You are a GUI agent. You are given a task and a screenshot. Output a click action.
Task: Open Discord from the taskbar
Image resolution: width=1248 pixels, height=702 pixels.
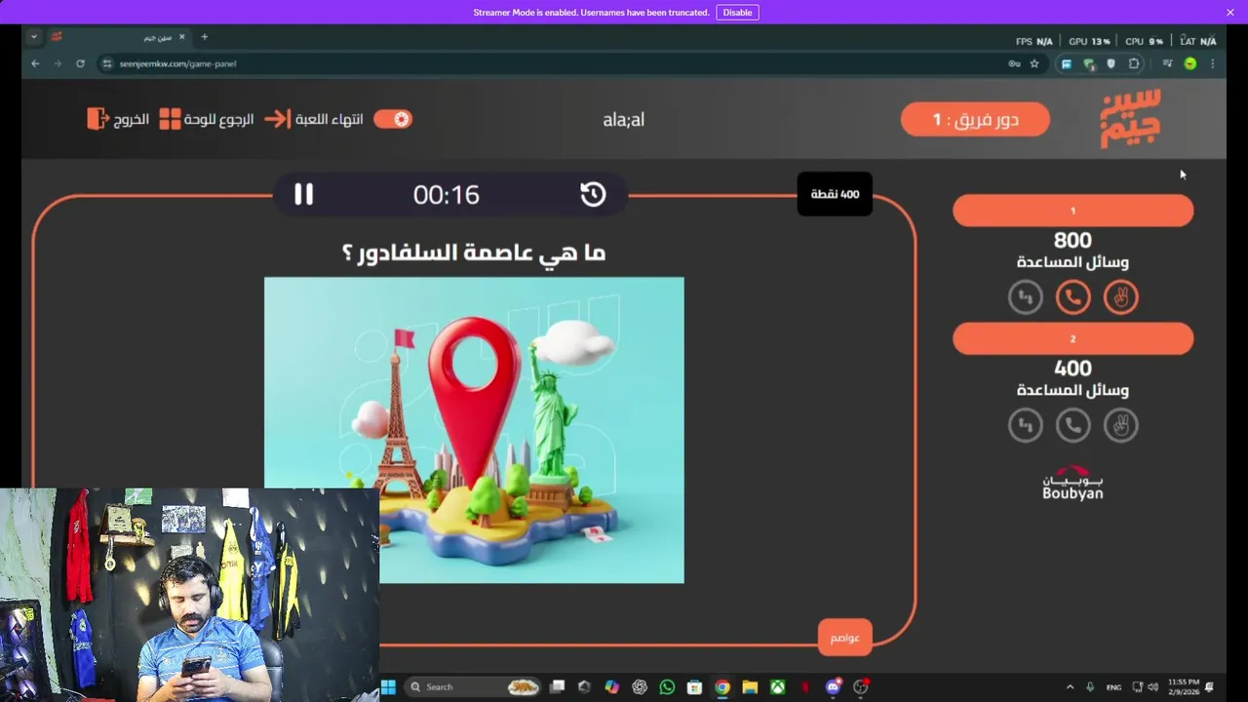[x=833, y=686]
